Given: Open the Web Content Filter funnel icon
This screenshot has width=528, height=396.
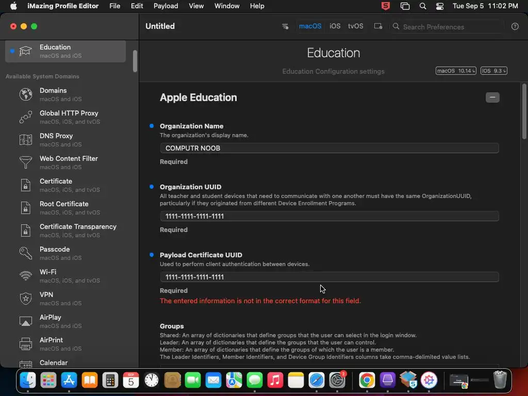Looking at the screenshot, I should pyautogui.click(x=26, y=162).
